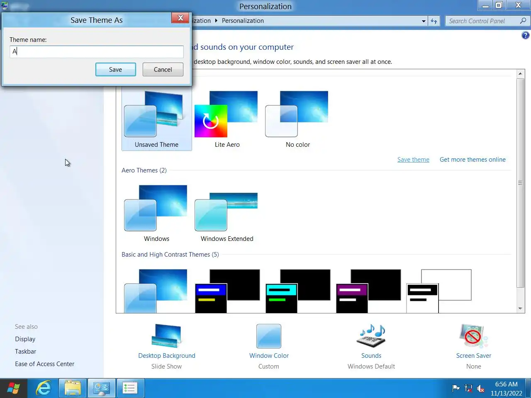
Task: Click the Save theme link
Action: [x=413, y=160]
